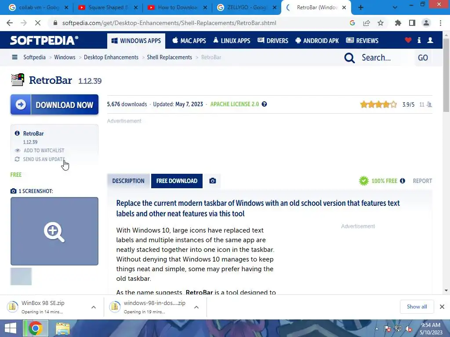Screen dimensions: 450x337
Task: Open the Linux Apps section
Action: tap(232, 41)
